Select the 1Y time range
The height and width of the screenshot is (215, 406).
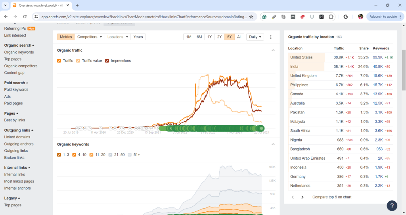(209, 37)
